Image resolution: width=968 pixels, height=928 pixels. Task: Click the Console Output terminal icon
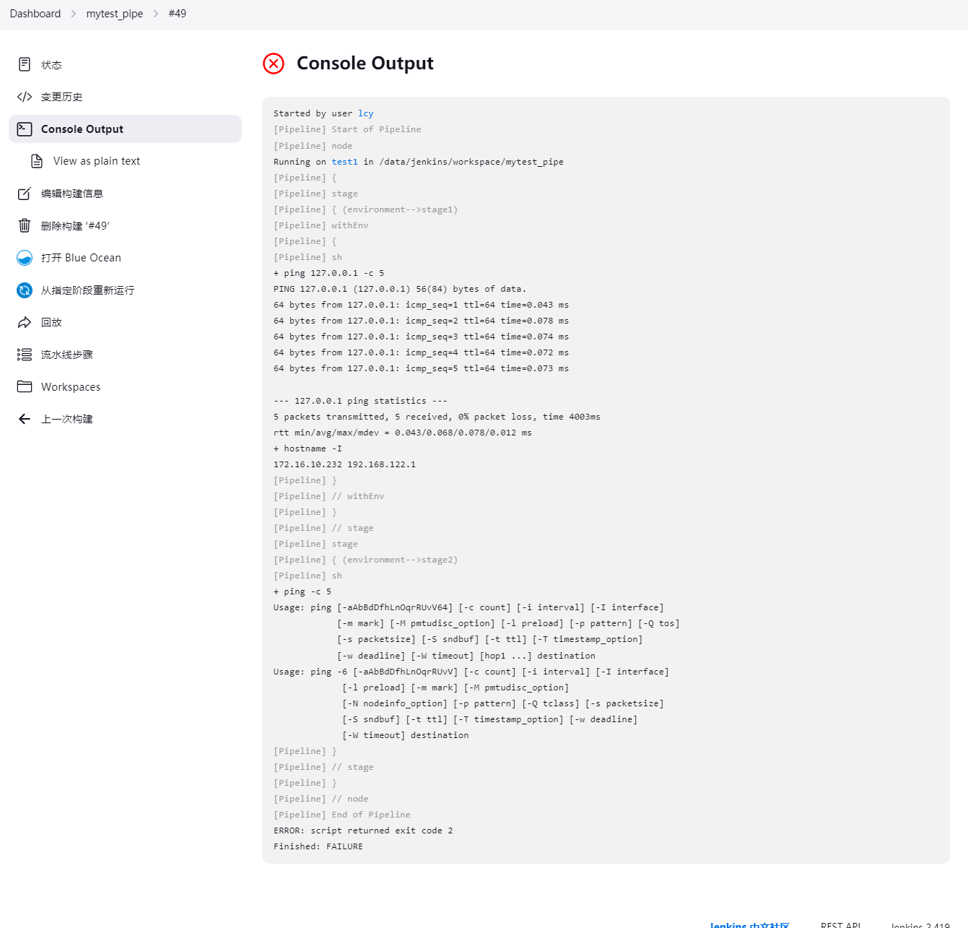click(25, 129)
